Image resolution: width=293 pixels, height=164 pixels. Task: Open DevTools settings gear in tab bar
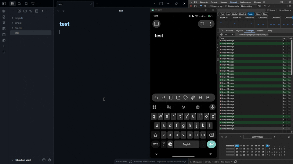(x=282, y=2)
